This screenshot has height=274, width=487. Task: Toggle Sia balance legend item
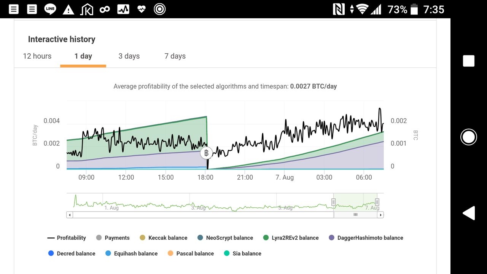(243, 253)
